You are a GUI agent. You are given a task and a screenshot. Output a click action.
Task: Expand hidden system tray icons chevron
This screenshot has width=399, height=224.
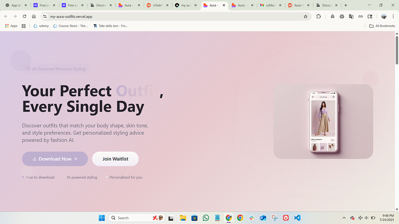tap(344, 218)
